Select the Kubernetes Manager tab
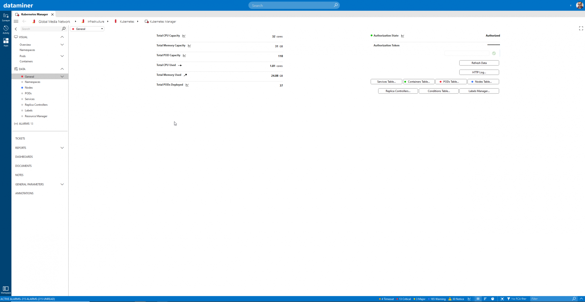Viewport: 585px width, 302px height. (34, 14)
